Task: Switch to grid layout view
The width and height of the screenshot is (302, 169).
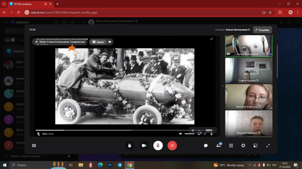Action: tap(231, 146)
